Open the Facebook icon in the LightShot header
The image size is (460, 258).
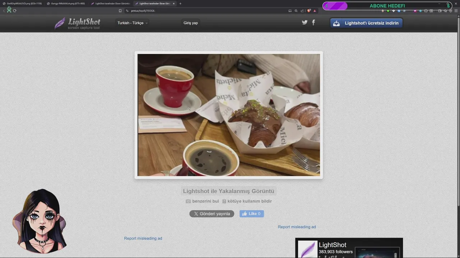tap(313, 23)
